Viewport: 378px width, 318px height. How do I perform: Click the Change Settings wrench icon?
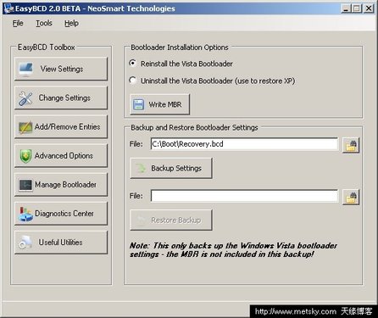pos(25,98)
